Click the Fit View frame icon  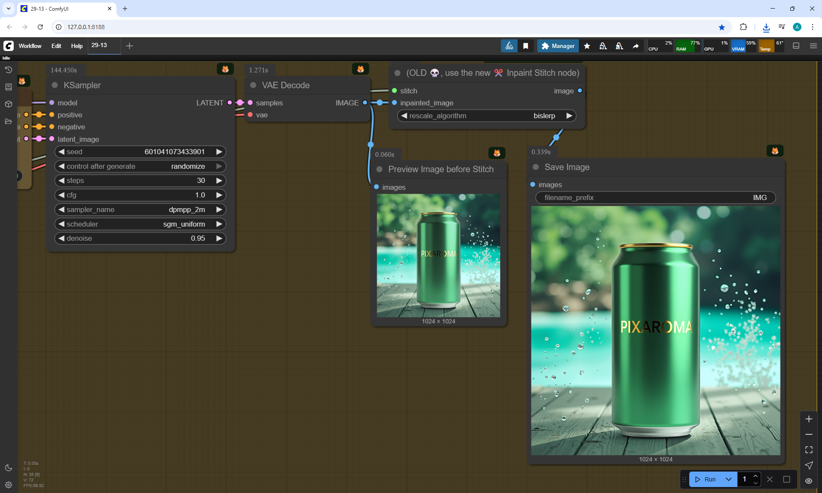tap(809, 450)
